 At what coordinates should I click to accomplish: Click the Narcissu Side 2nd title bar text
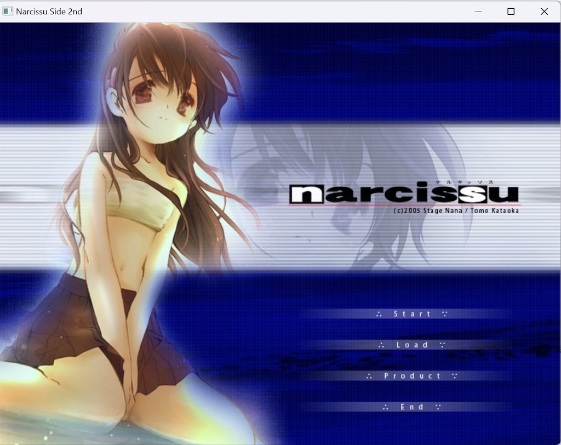coord(49,11)
